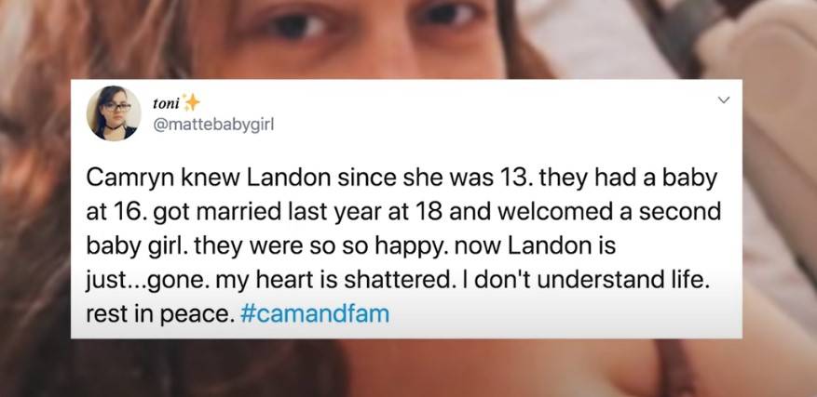
Task: Open the display name toni
Action: [168, 102]
